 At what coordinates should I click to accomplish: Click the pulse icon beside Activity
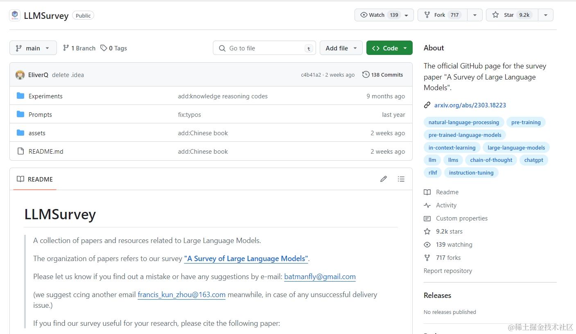(427, 205)
